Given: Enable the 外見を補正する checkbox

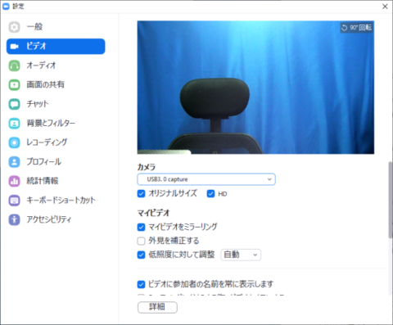Looking at the screenshot, I should (141, 241).
